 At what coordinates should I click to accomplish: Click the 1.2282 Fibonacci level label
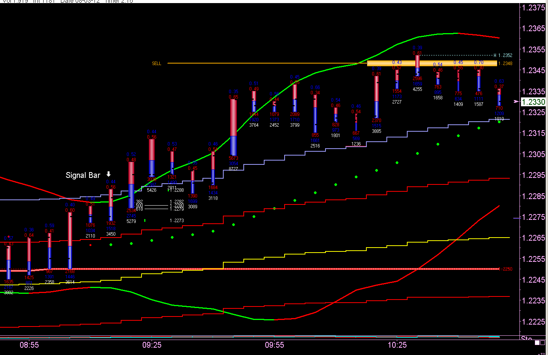tap(177, 202)
